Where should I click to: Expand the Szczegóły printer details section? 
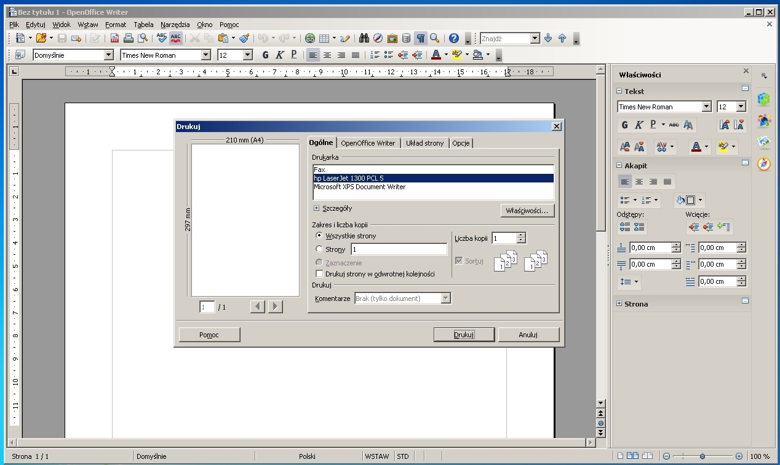[316, 209]
